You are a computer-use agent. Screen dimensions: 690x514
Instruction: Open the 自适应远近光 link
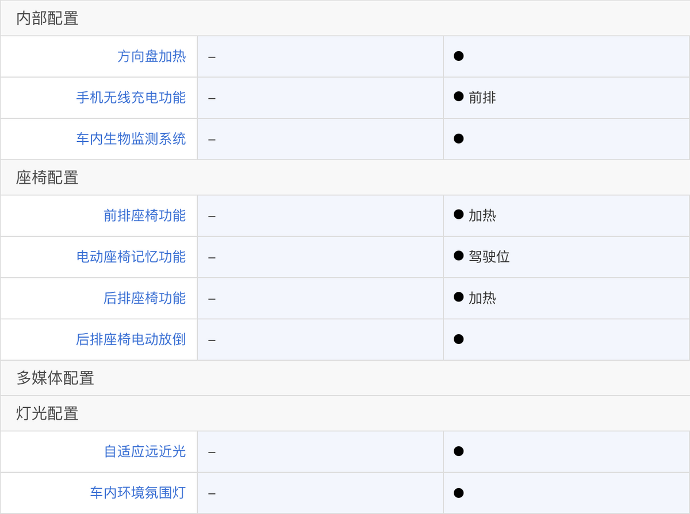click(145, 452)
